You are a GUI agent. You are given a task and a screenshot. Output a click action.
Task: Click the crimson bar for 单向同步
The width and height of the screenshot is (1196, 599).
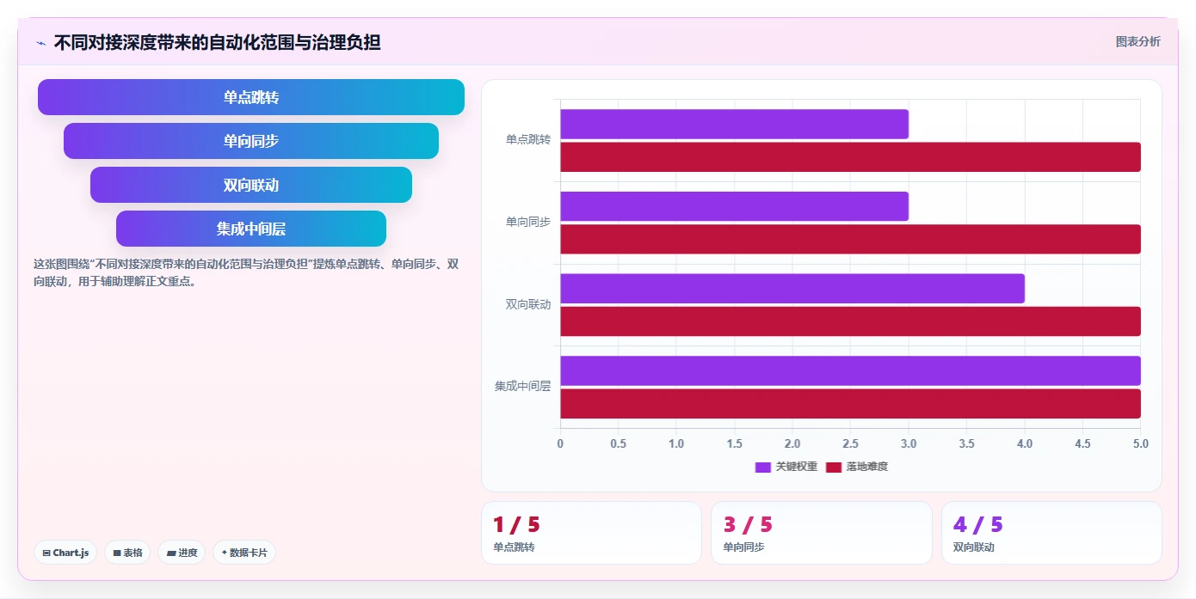pyautogui.click(x=850, y=239)
